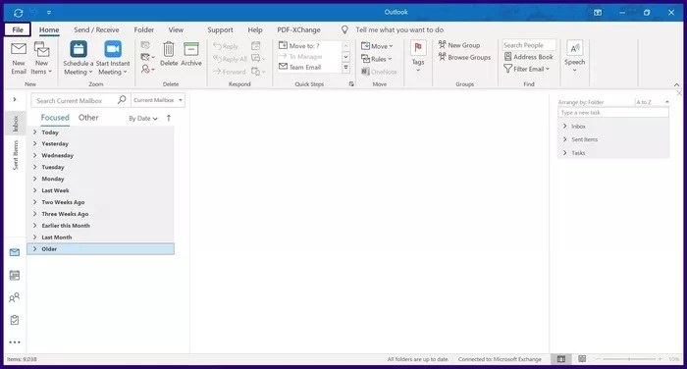Screen dimensions: 687x369
Task: Expand the Wednesday group
Action: [35, 155]
